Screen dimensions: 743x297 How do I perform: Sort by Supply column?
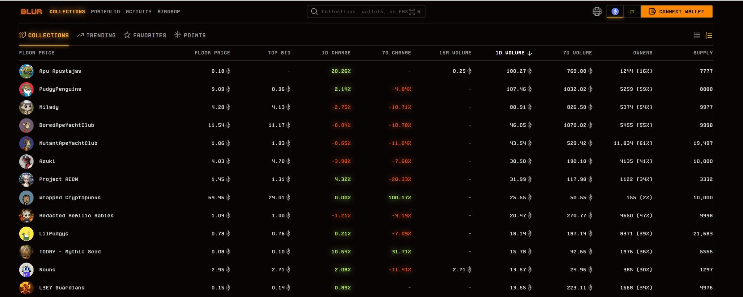703,53
